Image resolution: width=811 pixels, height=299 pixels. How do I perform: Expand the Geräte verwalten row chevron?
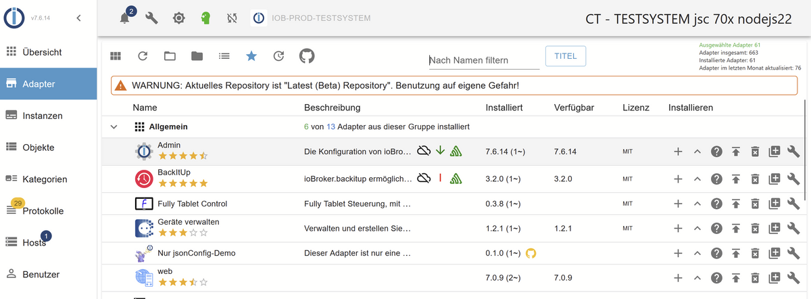(697, 229)
